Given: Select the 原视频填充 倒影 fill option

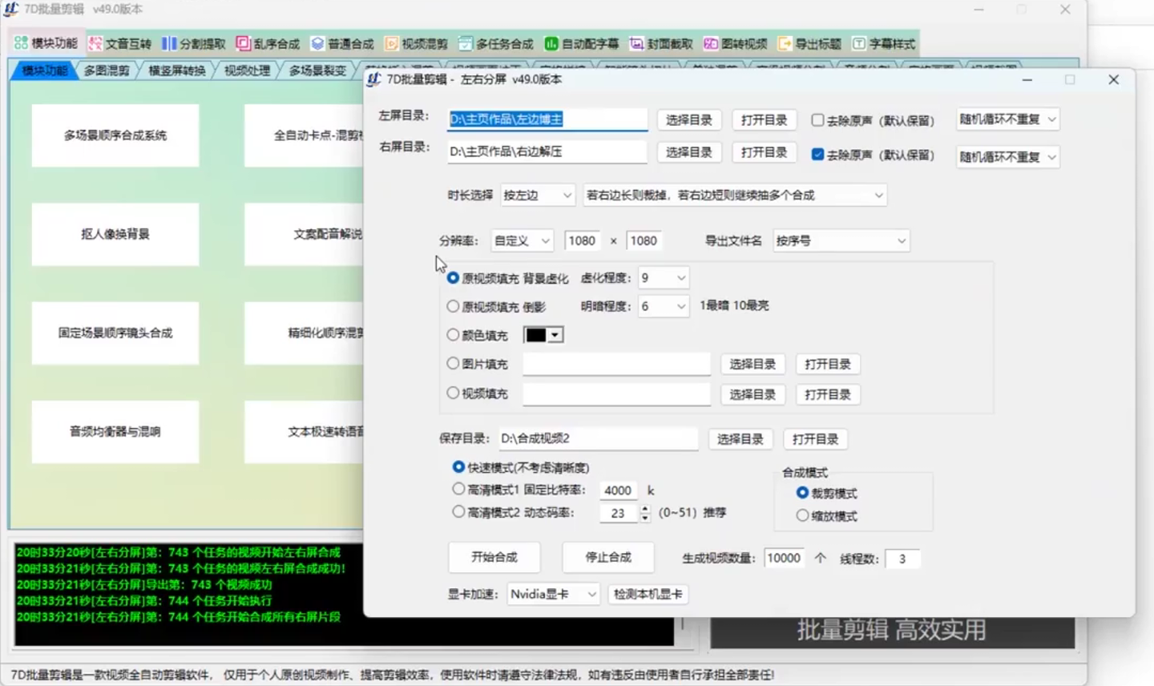Looking at the screenshot, I should pos(454,305).
